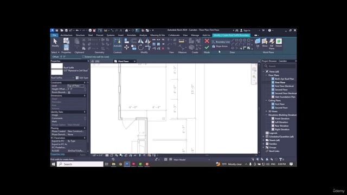The image size is (347, 195).
Task: Expand the 3D Views tree node
Action: pyautogui.click(x=266, y=112)
